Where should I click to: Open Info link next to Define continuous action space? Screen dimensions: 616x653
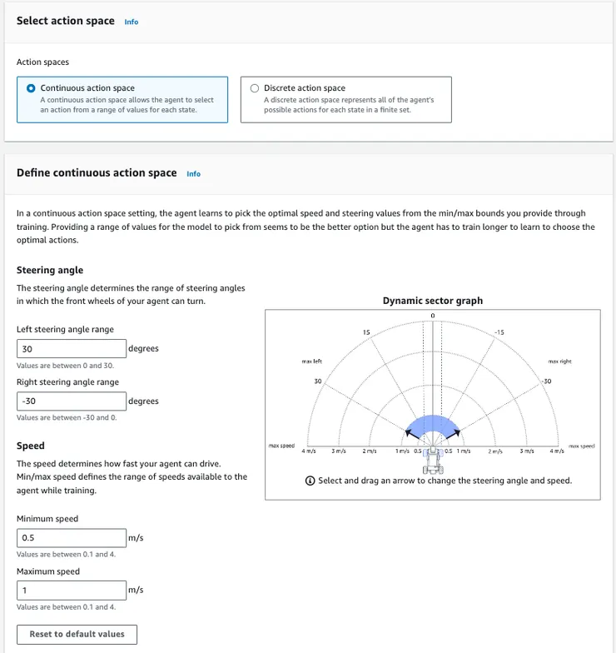pyautogui.click(x=193, y=174)
